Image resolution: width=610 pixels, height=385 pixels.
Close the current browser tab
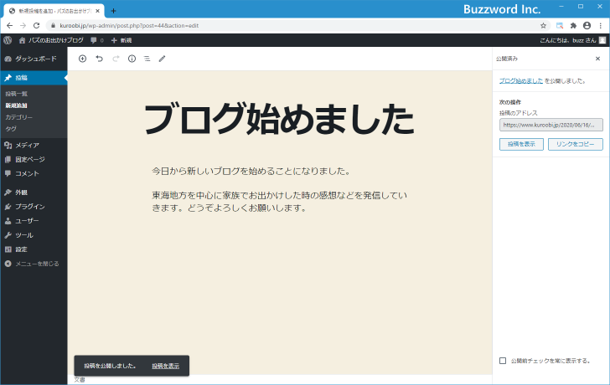pos(98,11)
